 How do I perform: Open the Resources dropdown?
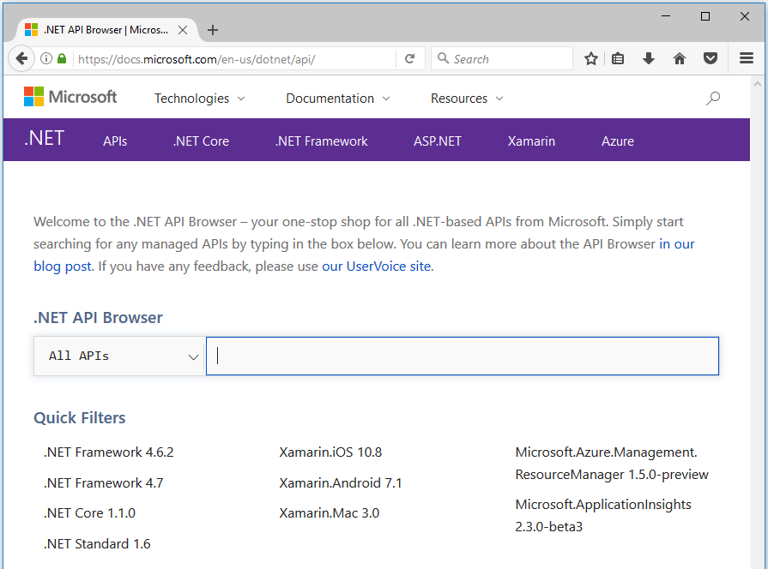pos(466,99)
